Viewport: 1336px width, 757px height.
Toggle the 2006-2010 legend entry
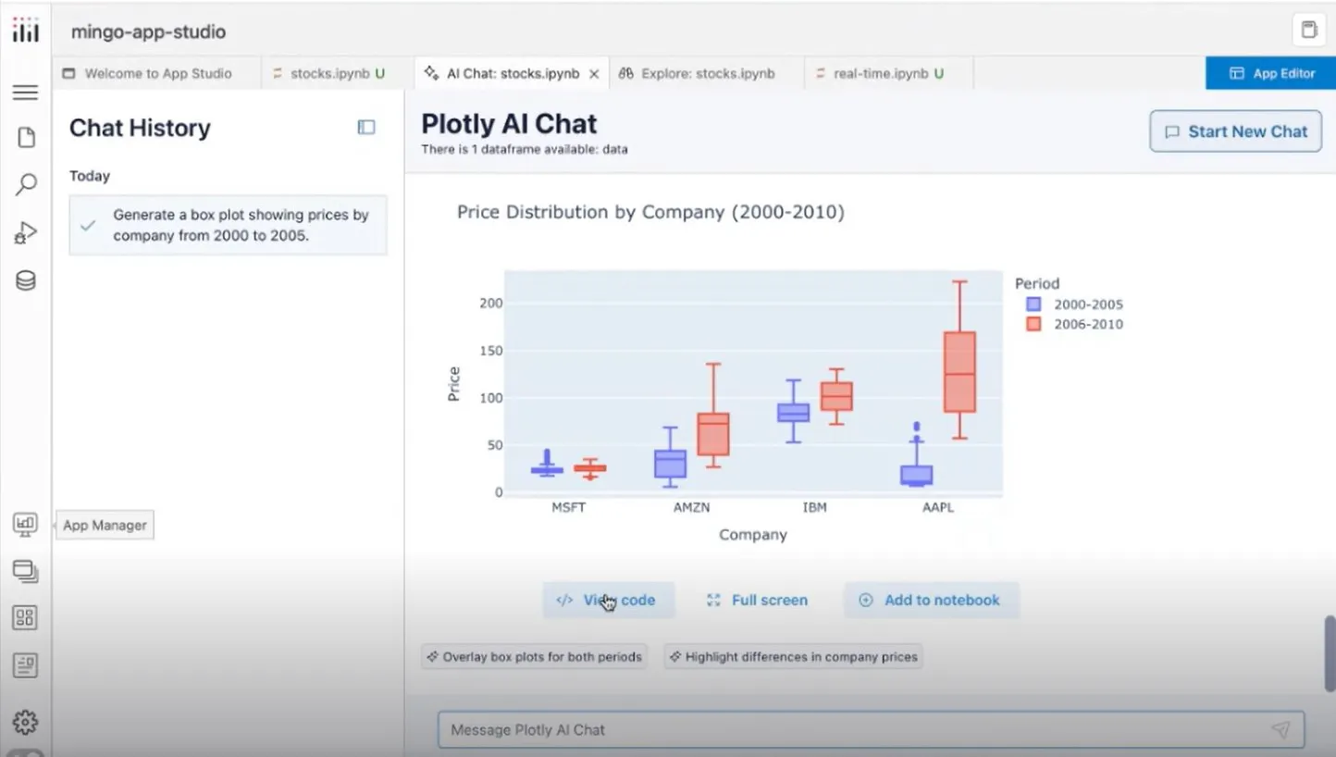coord(1074,325)
